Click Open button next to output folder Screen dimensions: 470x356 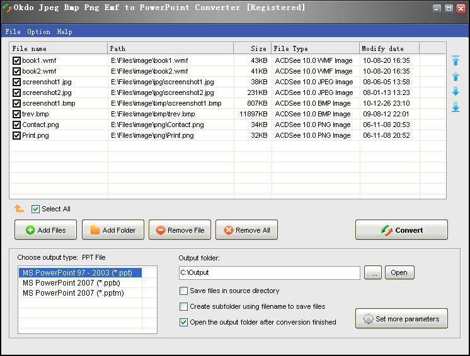(x=399, y=272)
